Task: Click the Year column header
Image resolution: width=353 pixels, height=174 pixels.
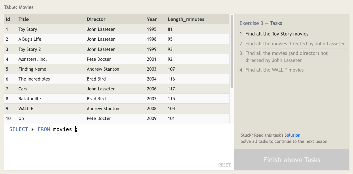Action: [152, 19]
